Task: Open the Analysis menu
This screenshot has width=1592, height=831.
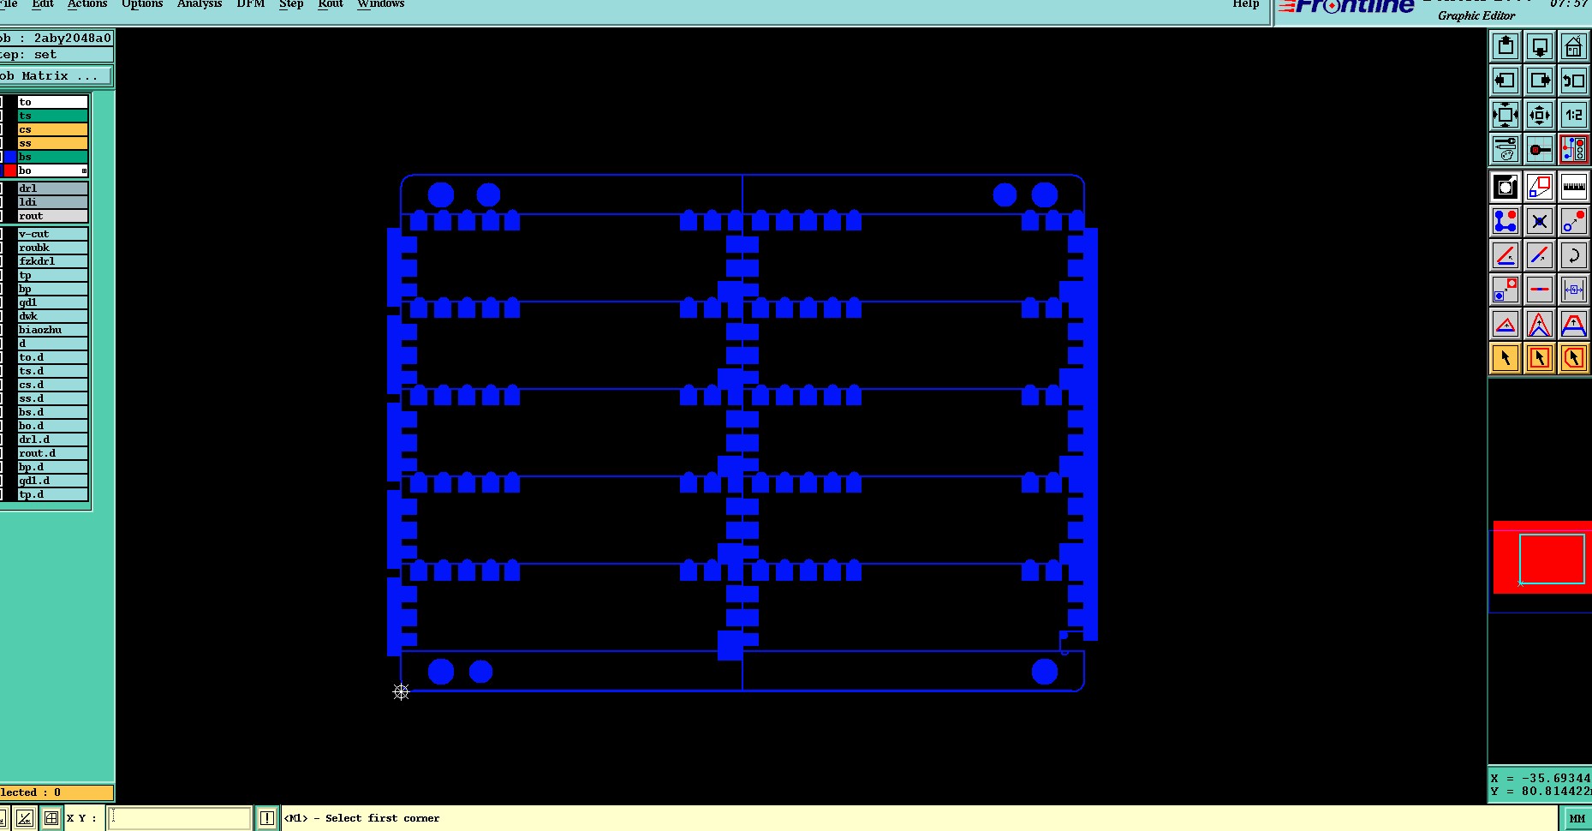Action: 200,4
